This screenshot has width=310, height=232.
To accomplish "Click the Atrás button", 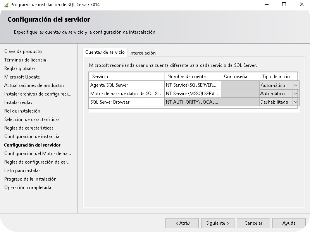I will (x=182, y=223).
